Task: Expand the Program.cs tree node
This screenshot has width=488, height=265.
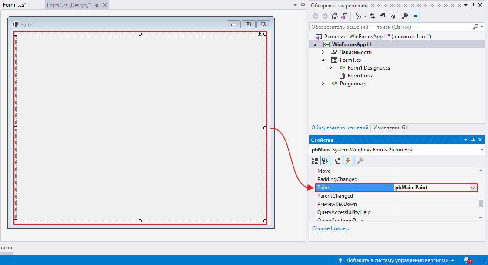Action: (x=323, y=84)
